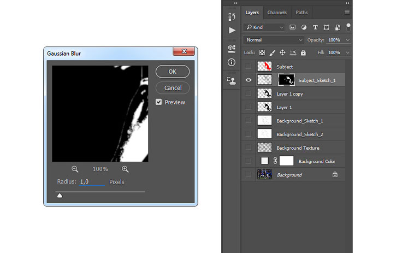Click the Radius slider handle
Screen dimensions: 396x253
coord(60,196)
